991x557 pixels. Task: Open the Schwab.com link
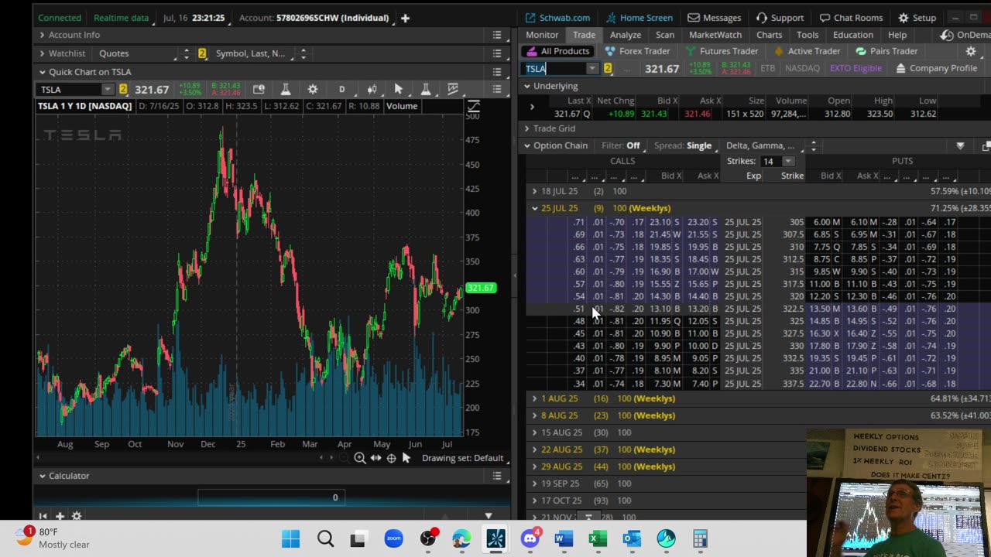point(557,18)
